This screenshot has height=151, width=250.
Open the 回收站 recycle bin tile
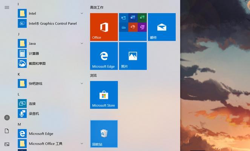pos(104,134)
